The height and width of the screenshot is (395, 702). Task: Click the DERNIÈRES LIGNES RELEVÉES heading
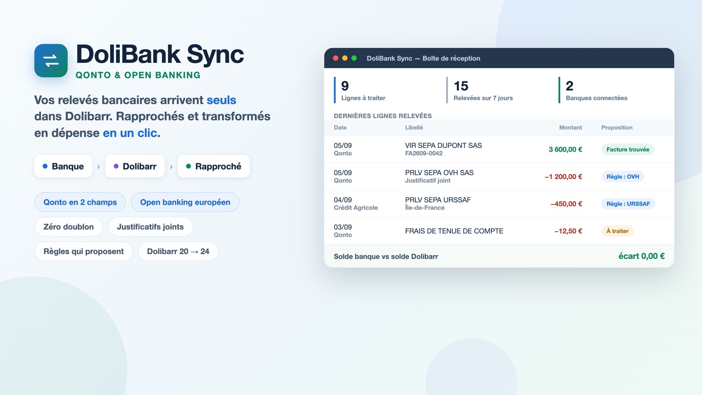[383, 116]
